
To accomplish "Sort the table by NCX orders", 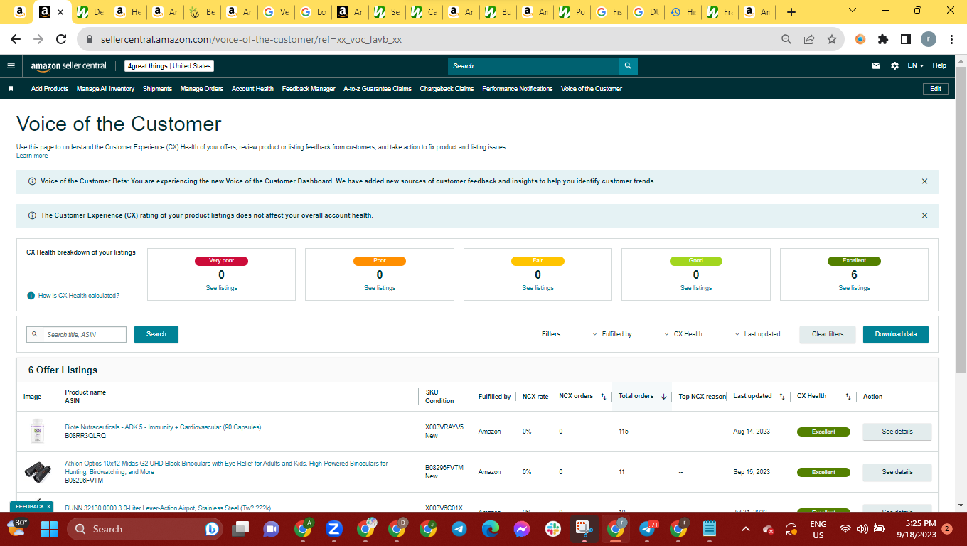I will [603, 397].
